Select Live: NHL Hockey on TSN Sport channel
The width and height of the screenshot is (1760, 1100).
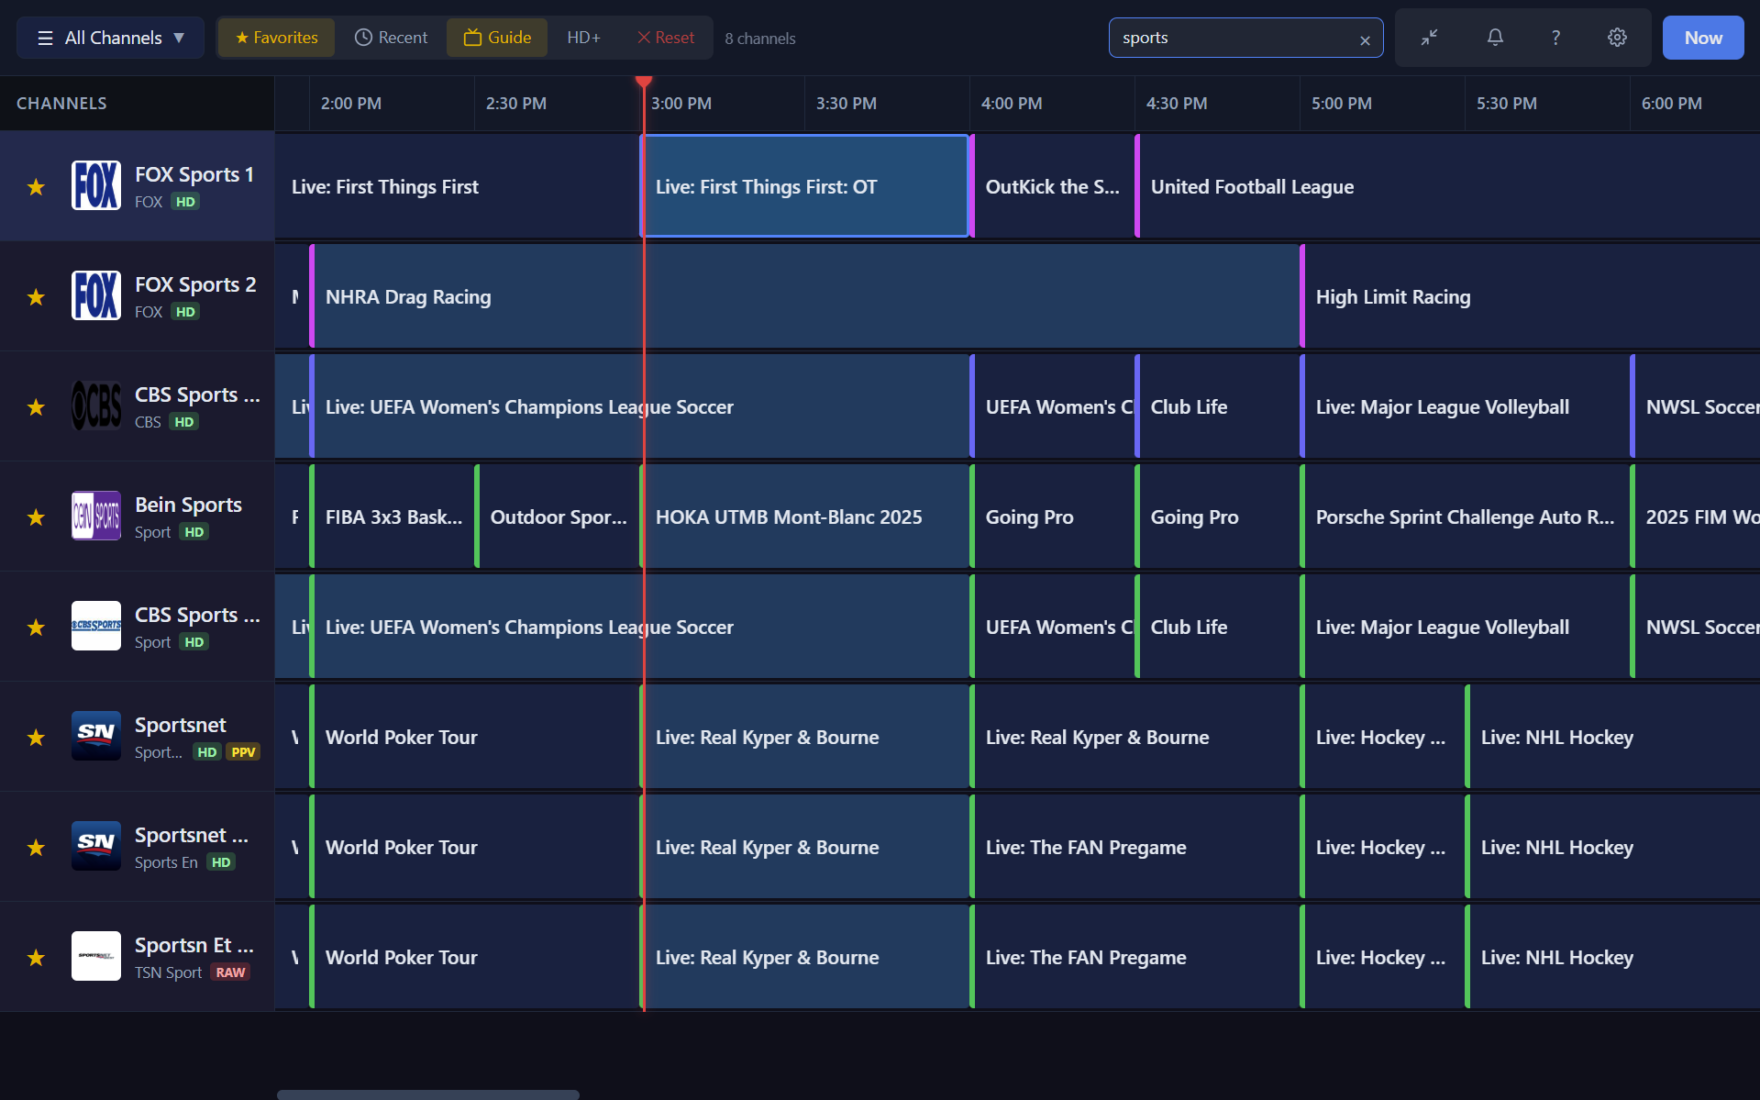click(1612, 957)
